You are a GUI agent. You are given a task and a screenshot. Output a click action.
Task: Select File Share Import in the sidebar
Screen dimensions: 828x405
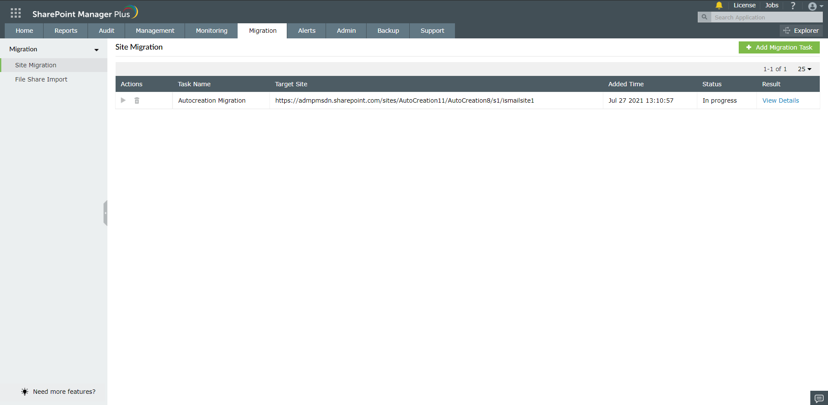pos(41,79)
